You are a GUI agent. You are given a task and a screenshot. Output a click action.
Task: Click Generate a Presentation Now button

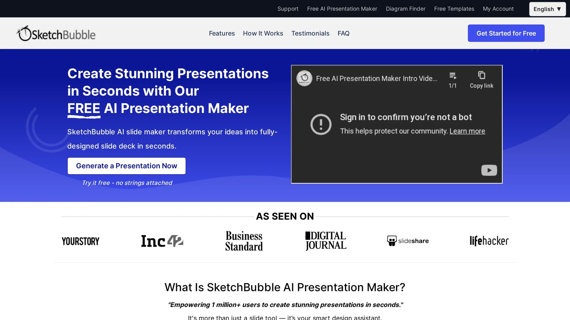126,166
